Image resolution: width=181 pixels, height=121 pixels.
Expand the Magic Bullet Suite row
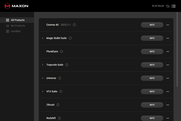pyautogui.click(x=43, y=38)
